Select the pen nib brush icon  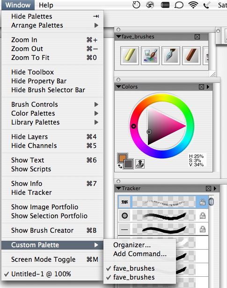(171, 55)
